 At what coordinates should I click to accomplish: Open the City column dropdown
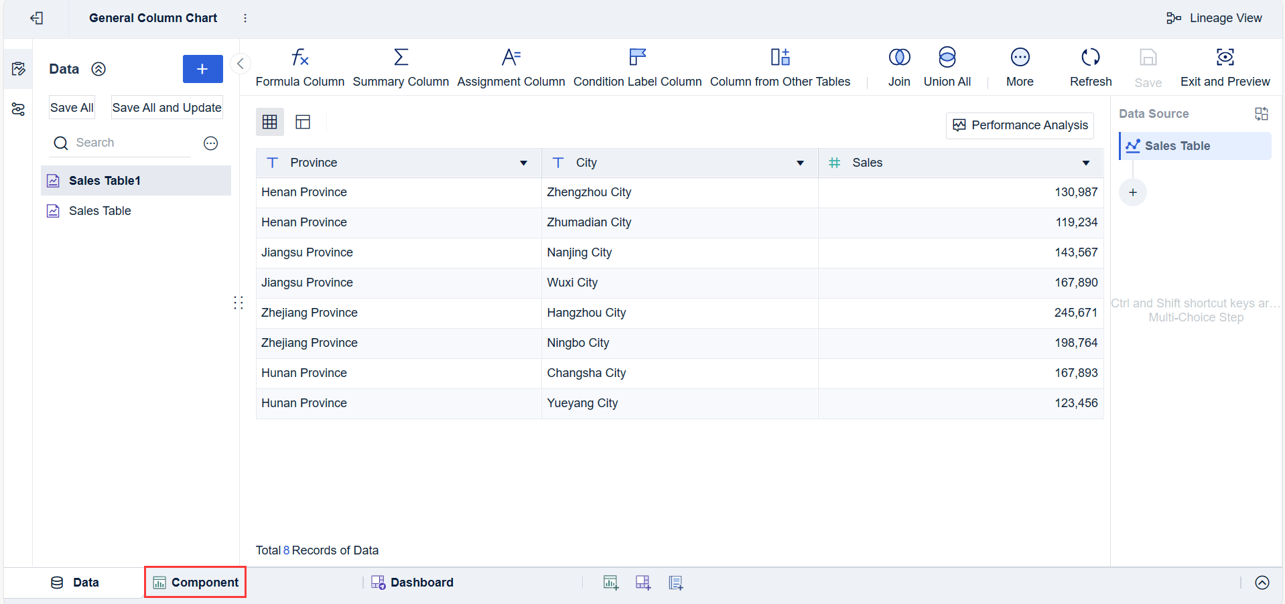point(800,163)
